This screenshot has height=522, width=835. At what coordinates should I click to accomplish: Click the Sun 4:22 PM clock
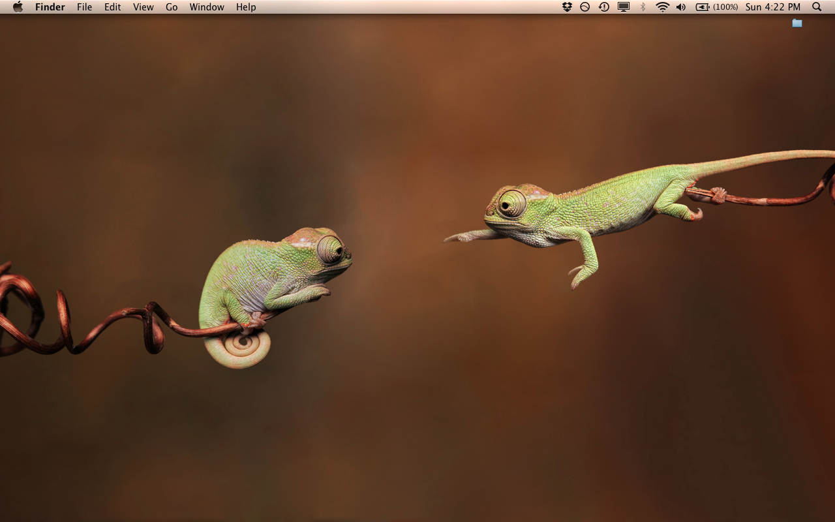[773, 7]
